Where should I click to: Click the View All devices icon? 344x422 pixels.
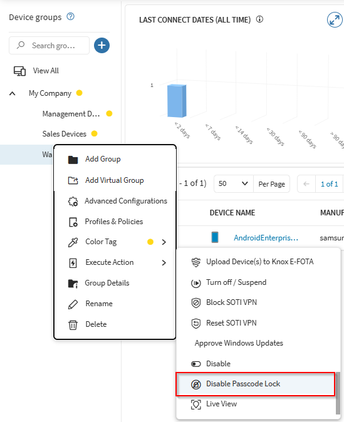(x=19, y=71)
